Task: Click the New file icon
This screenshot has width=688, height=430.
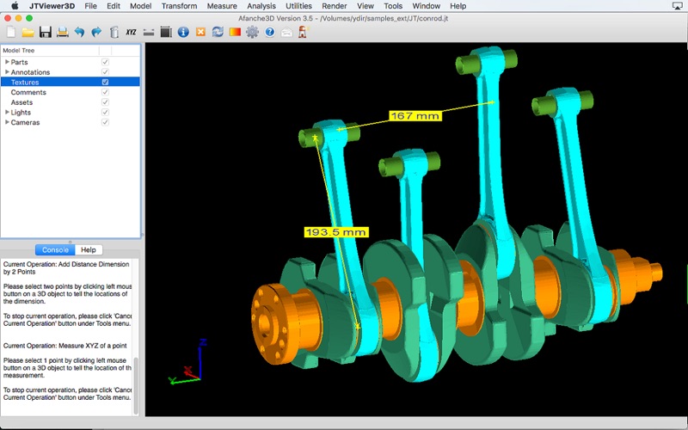Action: click(x=10, y=33)
